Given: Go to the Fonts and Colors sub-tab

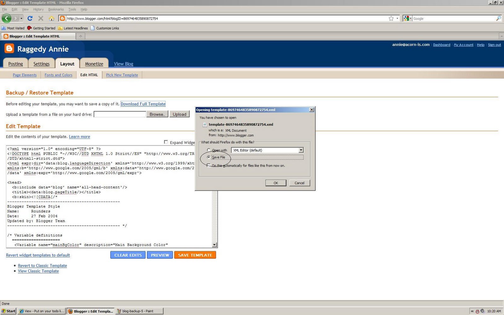Looking at the screenshot, I should [58, 75].
